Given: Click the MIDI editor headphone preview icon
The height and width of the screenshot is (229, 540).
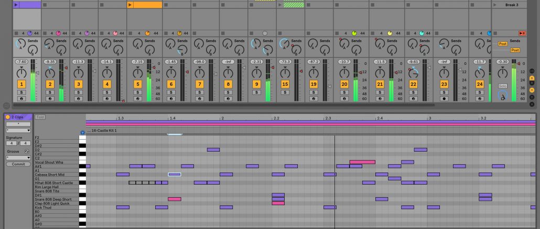Looking at the screenshot, I should tap(82, 132).
